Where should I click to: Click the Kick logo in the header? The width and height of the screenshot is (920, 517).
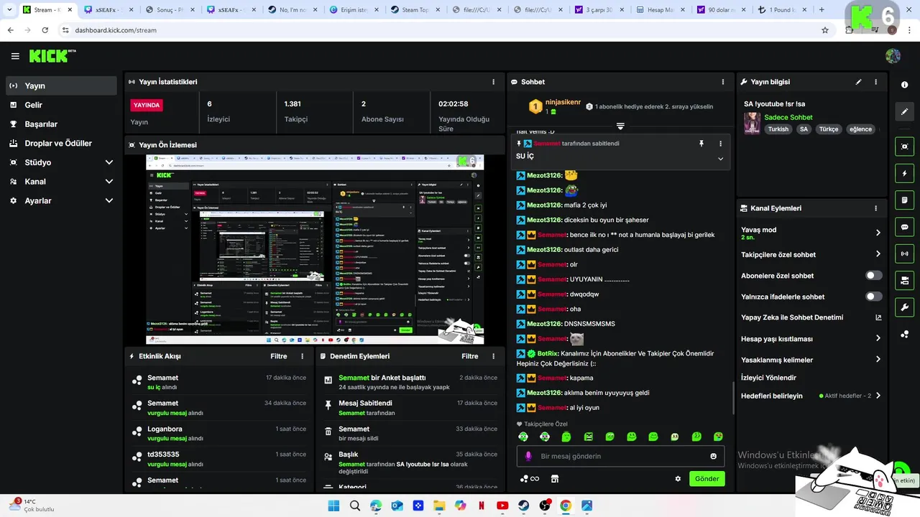coord(52,56)
